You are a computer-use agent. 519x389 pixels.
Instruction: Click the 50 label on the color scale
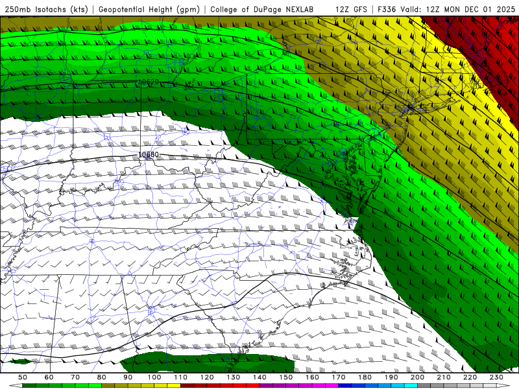point(22,377)
